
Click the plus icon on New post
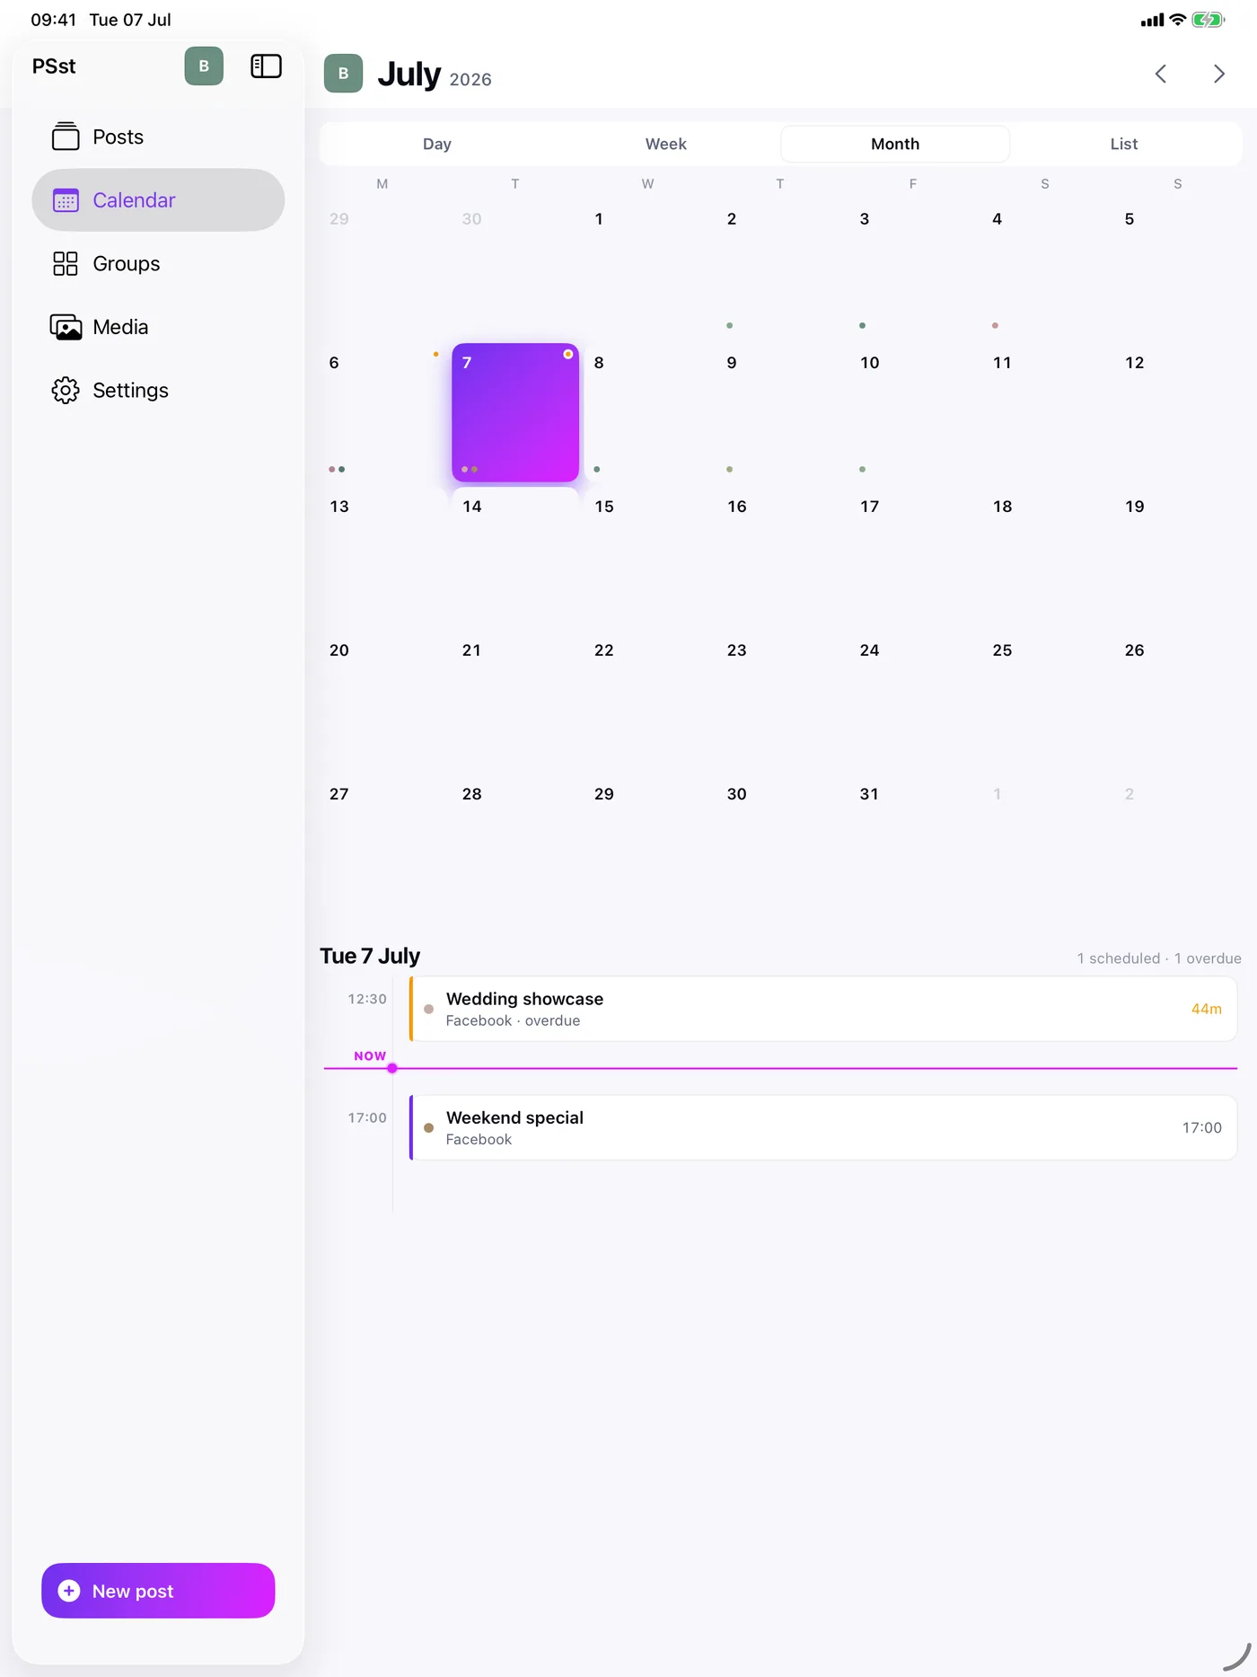(69, 1591)
